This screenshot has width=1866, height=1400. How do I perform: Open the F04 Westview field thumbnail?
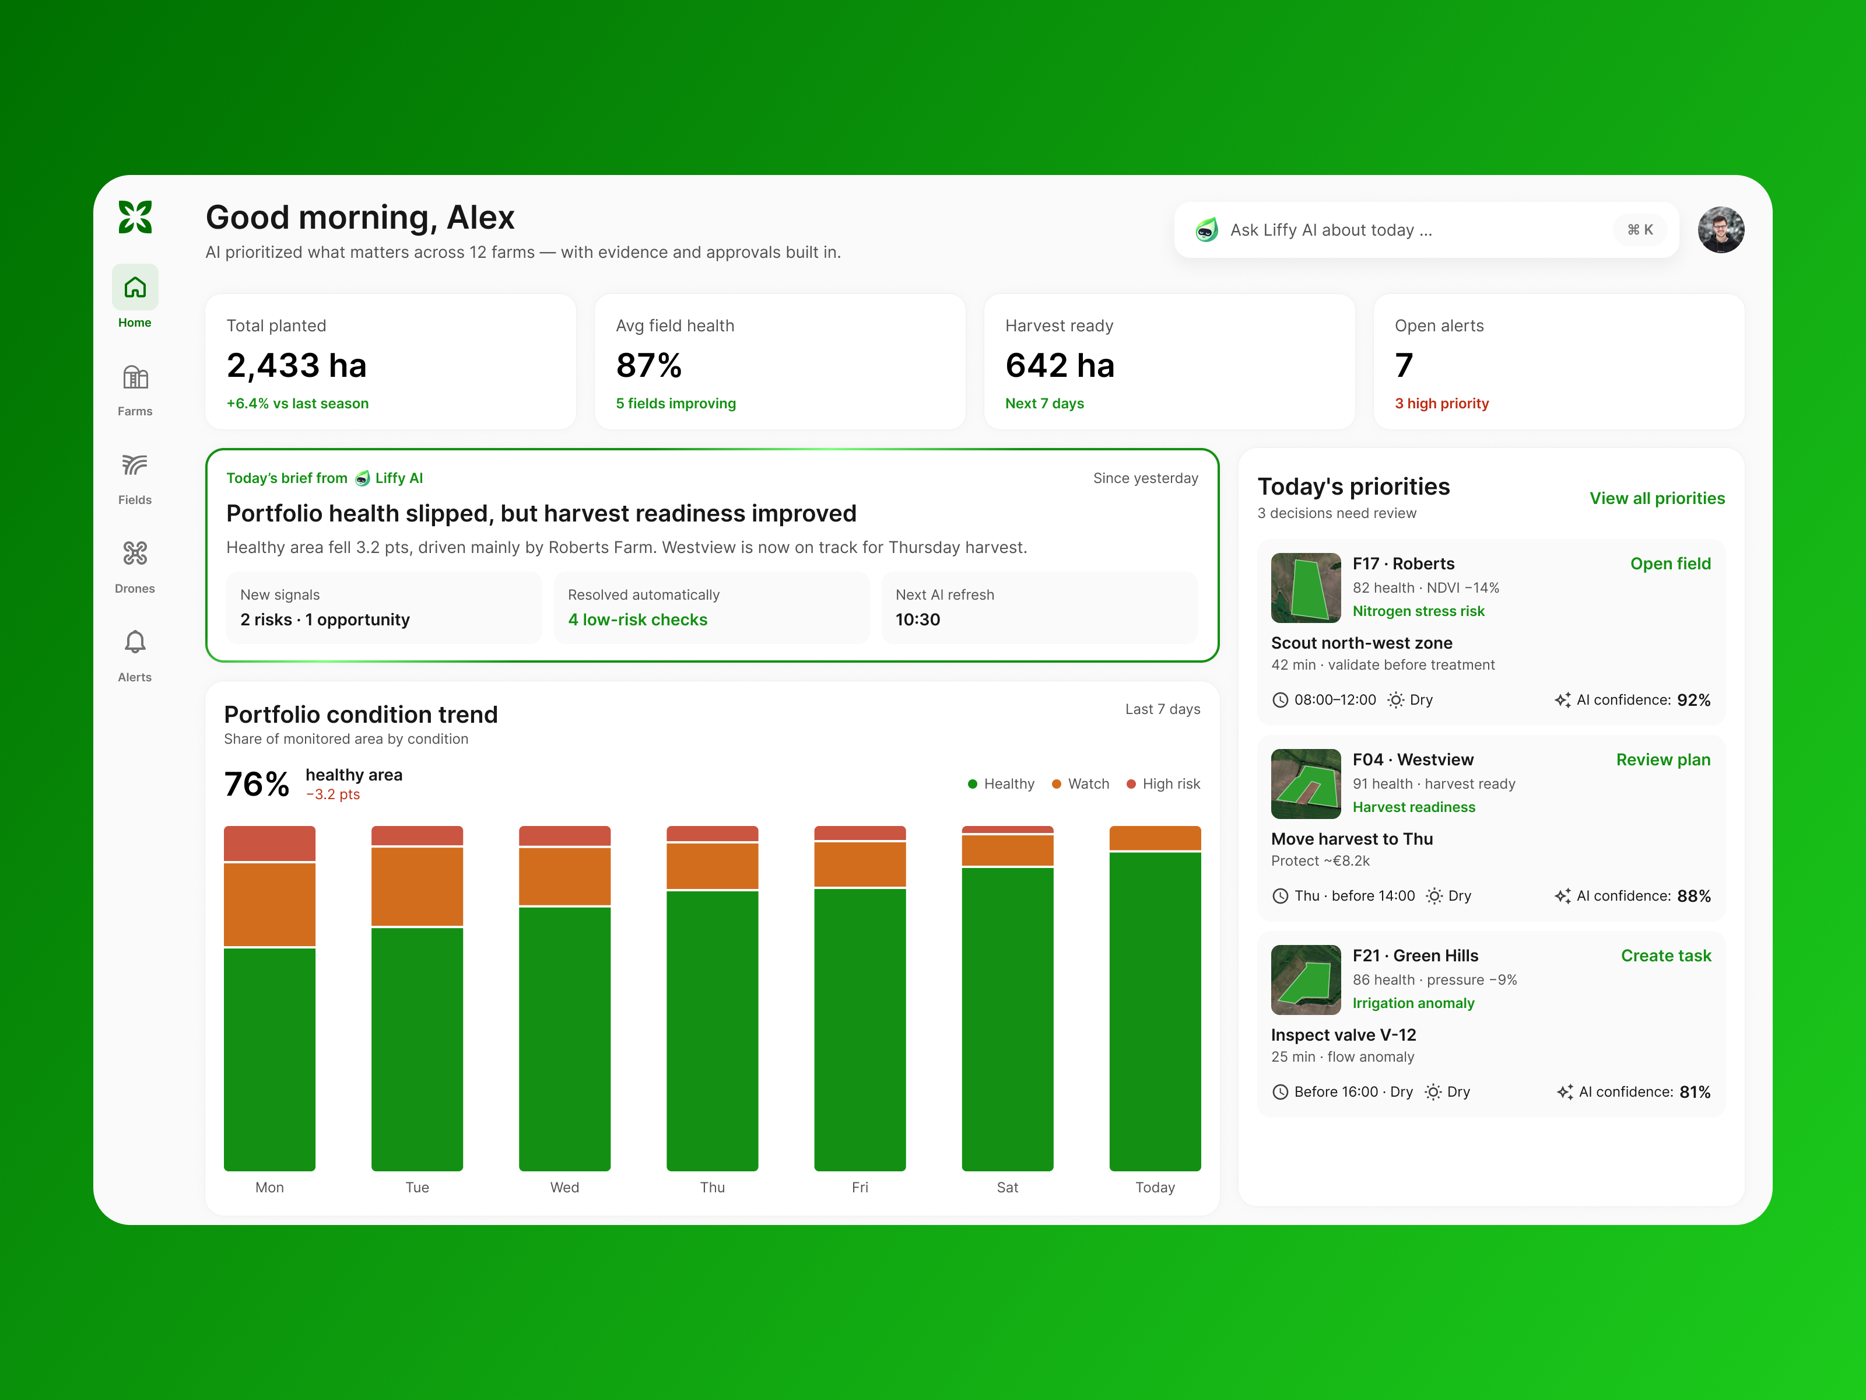[1306, 784]
